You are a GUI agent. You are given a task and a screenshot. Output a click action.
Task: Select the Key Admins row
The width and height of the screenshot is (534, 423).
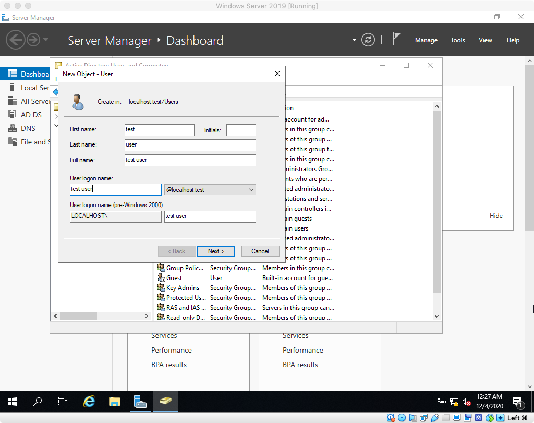pyautogui.click(x=245, y=287)
